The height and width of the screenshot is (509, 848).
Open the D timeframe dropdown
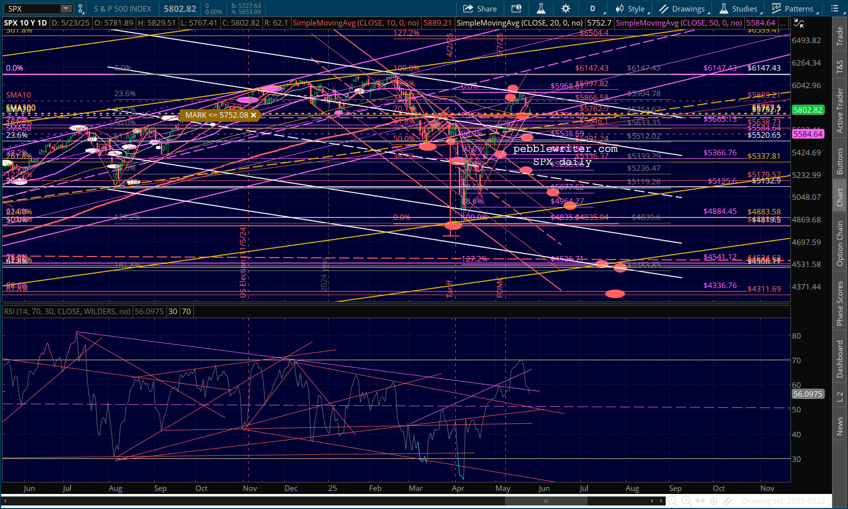[x=594, y=9]
